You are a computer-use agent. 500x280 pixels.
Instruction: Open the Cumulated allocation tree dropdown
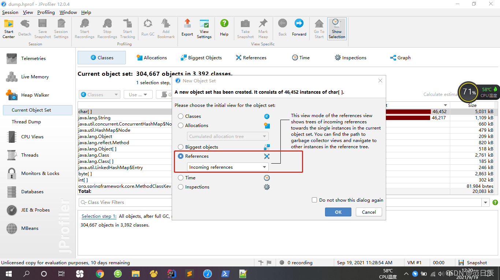(228, 136)
